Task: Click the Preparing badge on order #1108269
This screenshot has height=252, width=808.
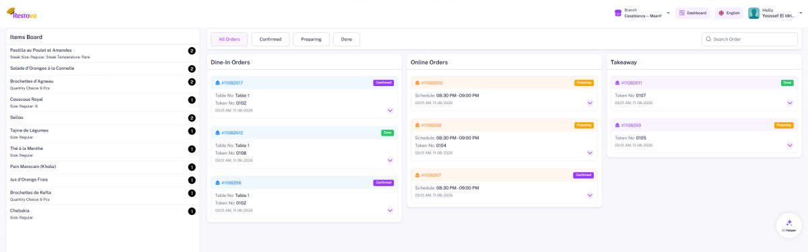Action: click(x=784, y=125)
